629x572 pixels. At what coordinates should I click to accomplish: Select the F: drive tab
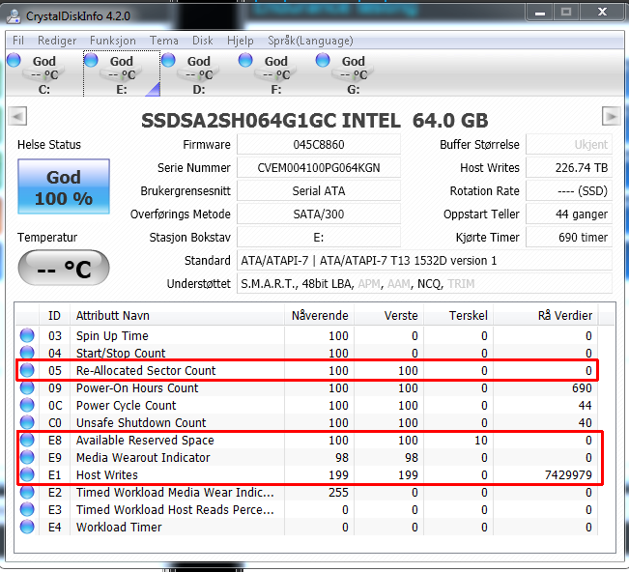pos(276,74)
